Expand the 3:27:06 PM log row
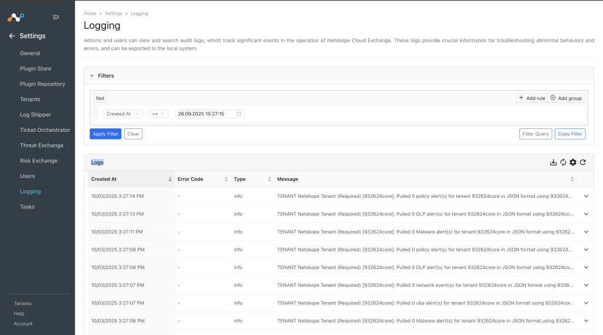Viewport: 603px width, 335px height. [x=586, y=321]
